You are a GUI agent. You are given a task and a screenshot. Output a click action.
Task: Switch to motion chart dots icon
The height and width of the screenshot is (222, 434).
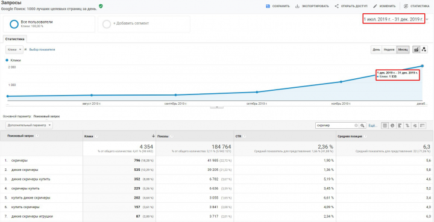(x=424, y=49)
